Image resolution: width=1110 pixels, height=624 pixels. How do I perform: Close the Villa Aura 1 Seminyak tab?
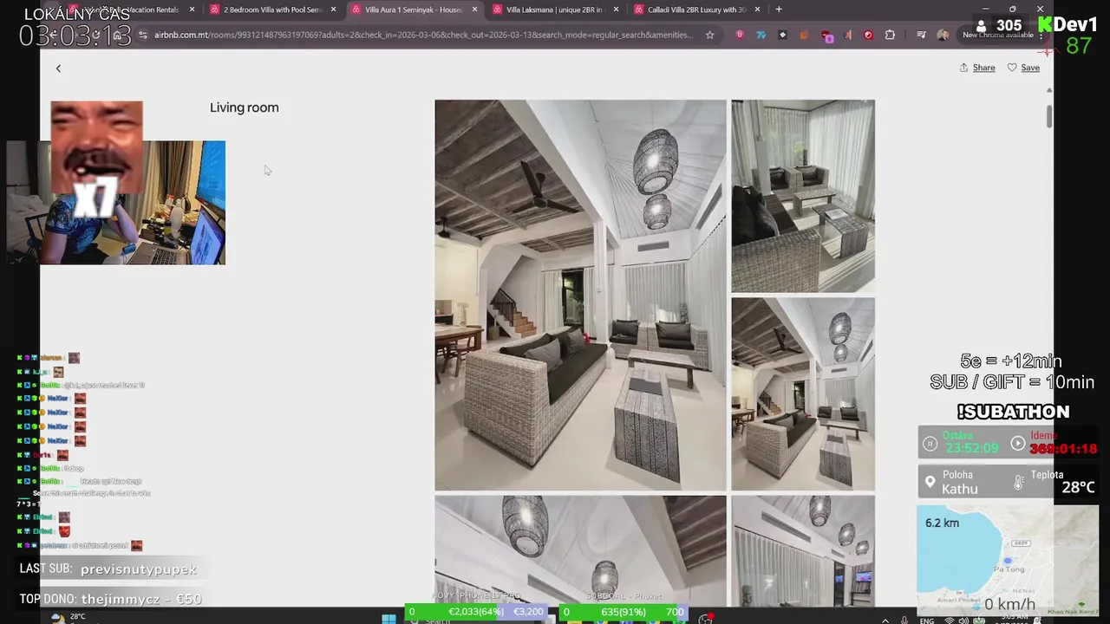474,10
